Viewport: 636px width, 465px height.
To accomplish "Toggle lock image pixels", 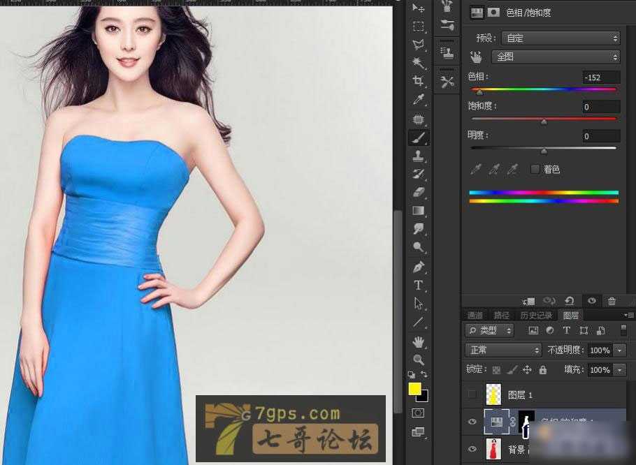I will (512, 369).
